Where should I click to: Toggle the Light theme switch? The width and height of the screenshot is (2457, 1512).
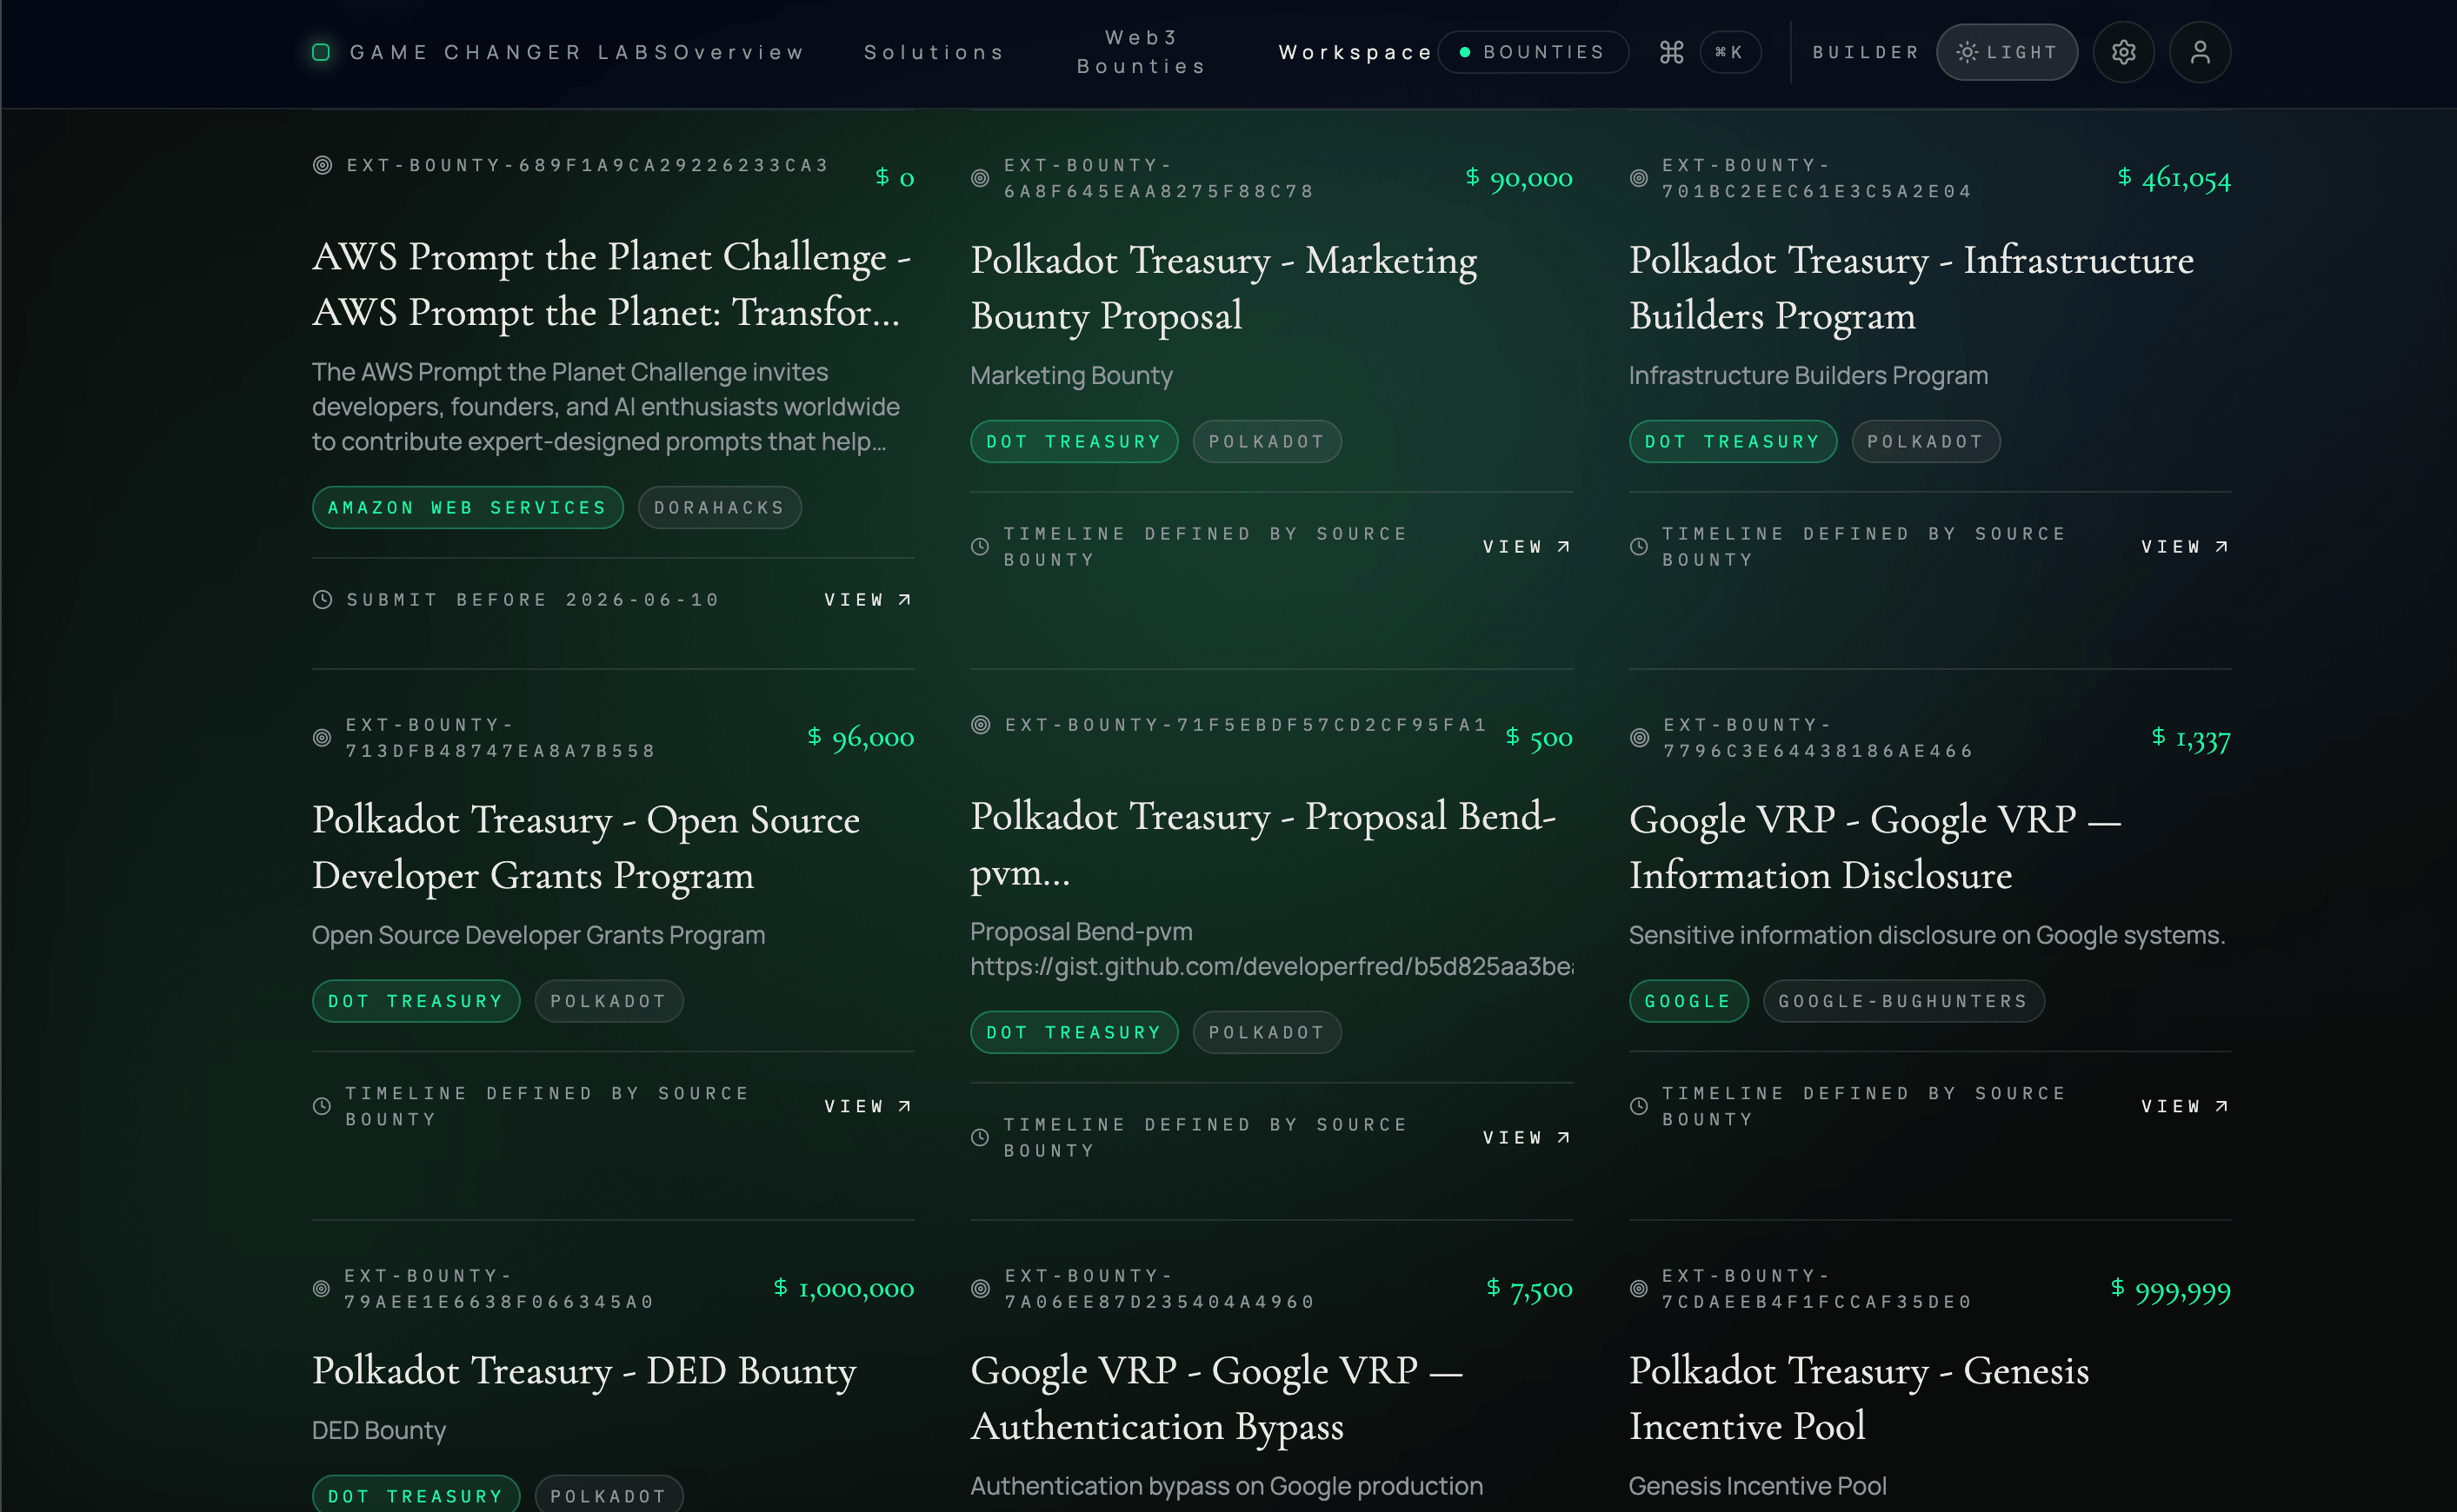click(x=2006, y=52)
